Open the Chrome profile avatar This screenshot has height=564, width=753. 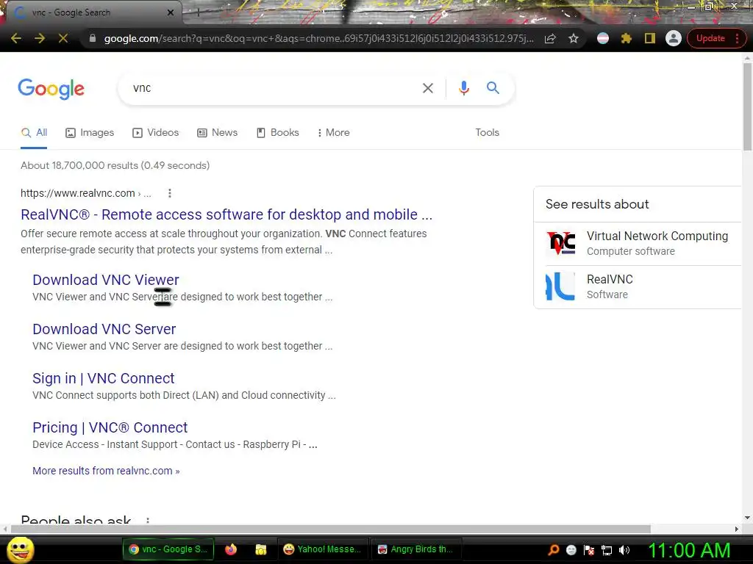(x=674, y=38)
